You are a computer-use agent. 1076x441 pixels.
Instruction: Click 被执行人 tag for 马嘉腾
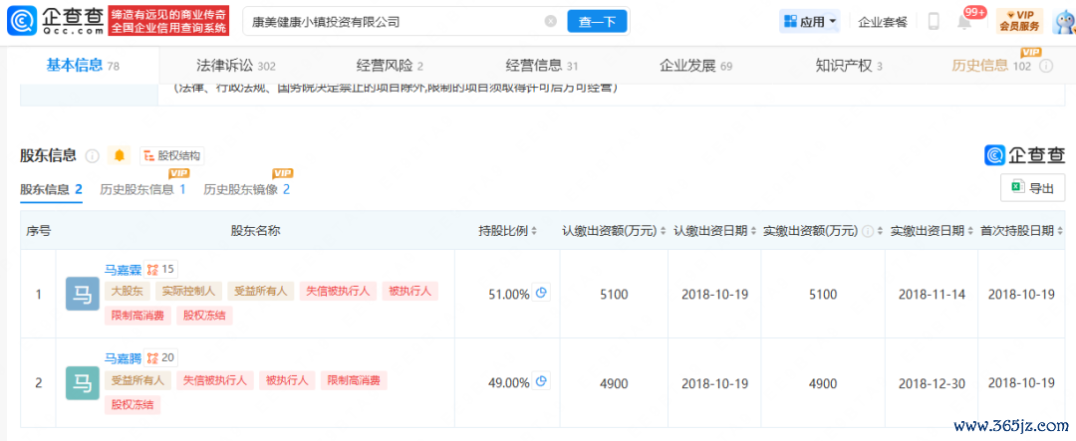pos(288,379)
